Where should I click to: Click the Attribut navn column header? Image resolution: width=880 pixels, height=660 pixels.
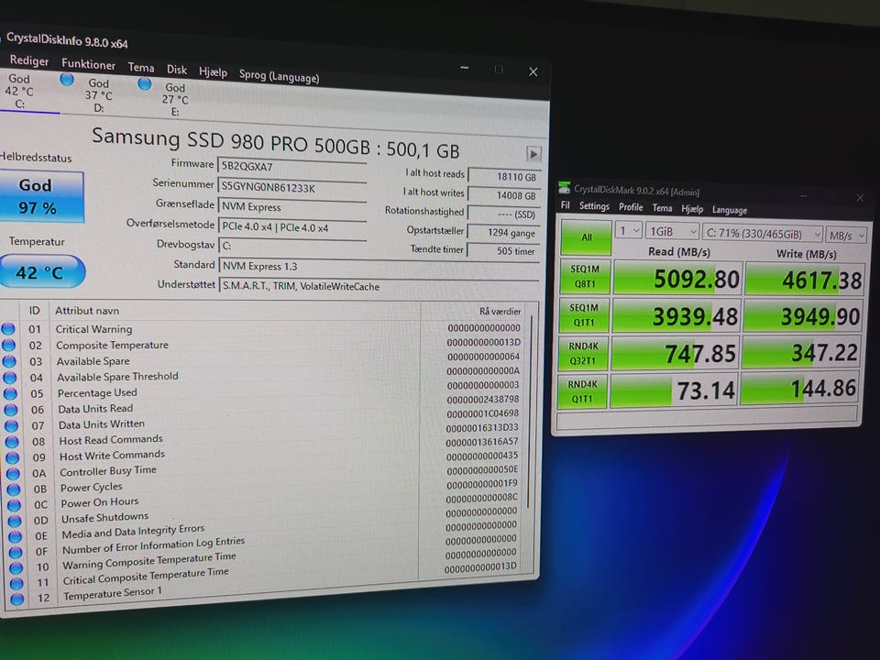coord(87,311)
